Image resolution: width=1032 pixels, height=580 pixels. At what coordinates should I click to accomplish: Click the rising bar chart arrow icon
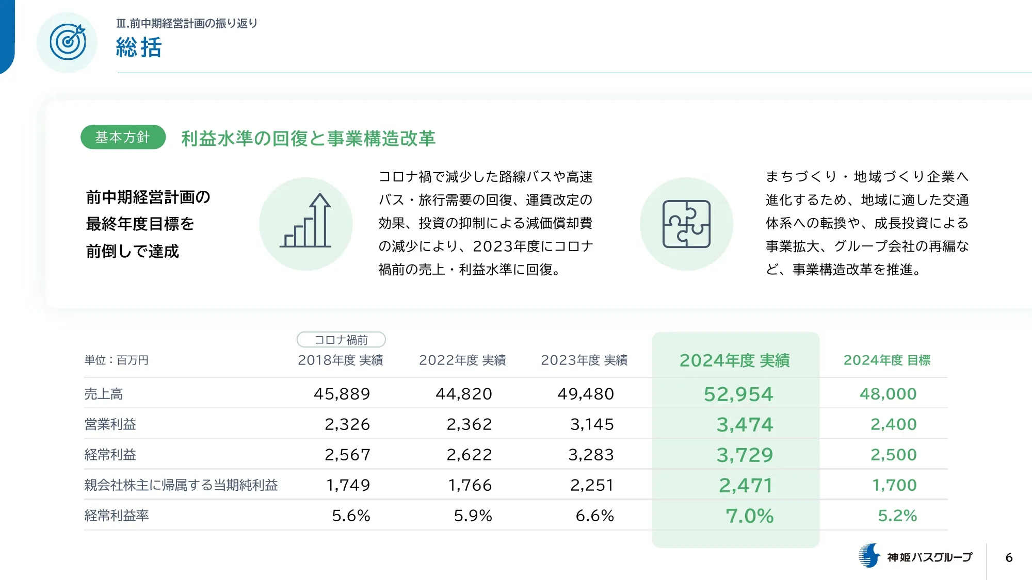305,221
